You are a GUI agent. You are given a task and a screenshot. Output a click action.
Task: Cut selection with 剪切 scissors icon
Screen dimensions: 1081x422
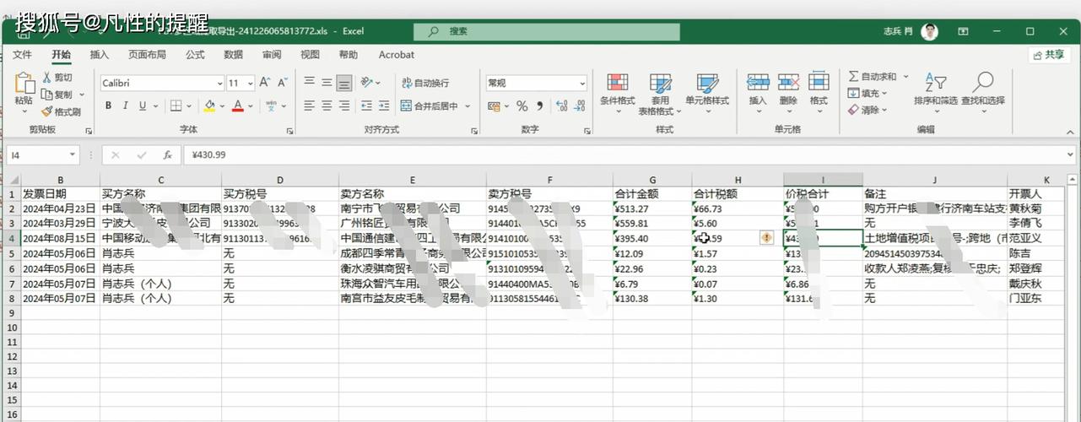click(47, 78)
